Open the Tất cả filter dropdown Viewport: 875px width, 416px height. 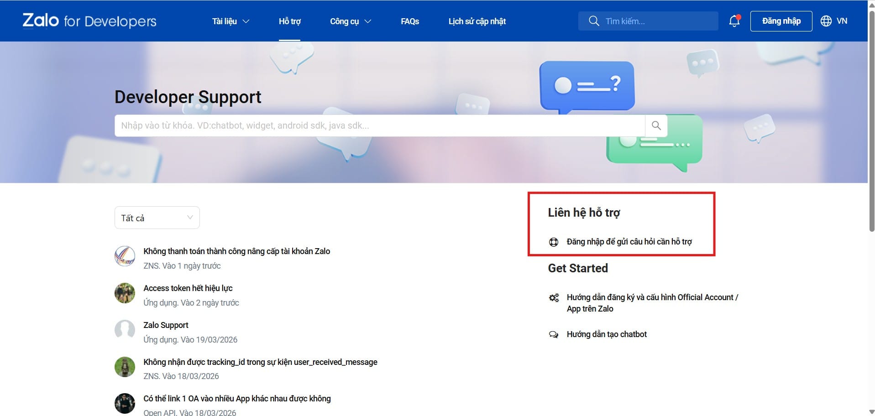point(157,218)
